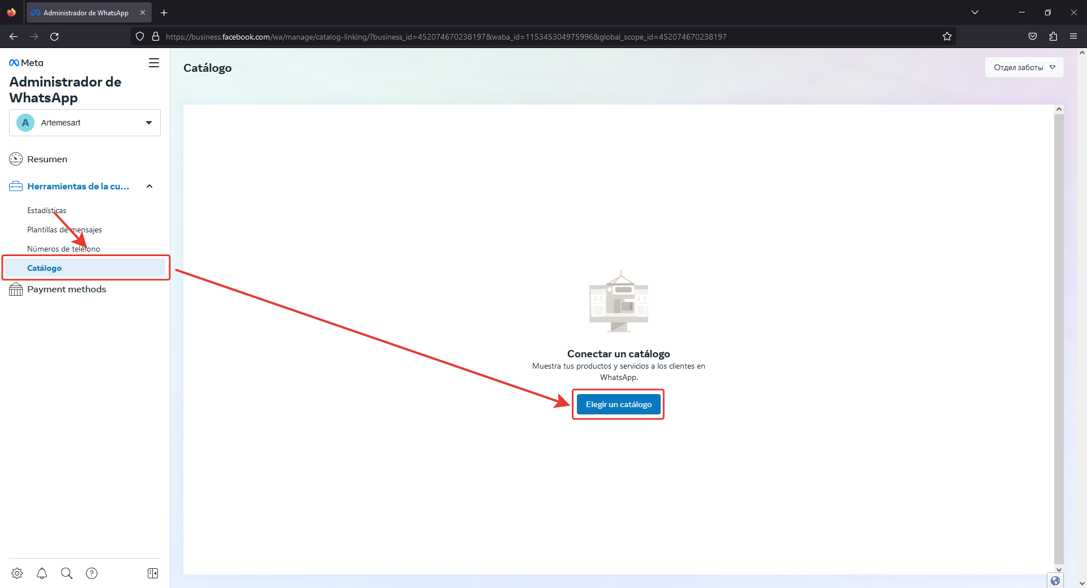Screen dimensions: 1087x588
Task: Close the Administrador de WhatsApp tab
Action: tap(143, 12)
